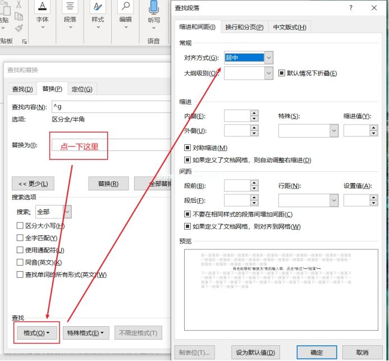Open the 搜索 direction dropdown
389x361 pixels.
(x=67, y=212)
